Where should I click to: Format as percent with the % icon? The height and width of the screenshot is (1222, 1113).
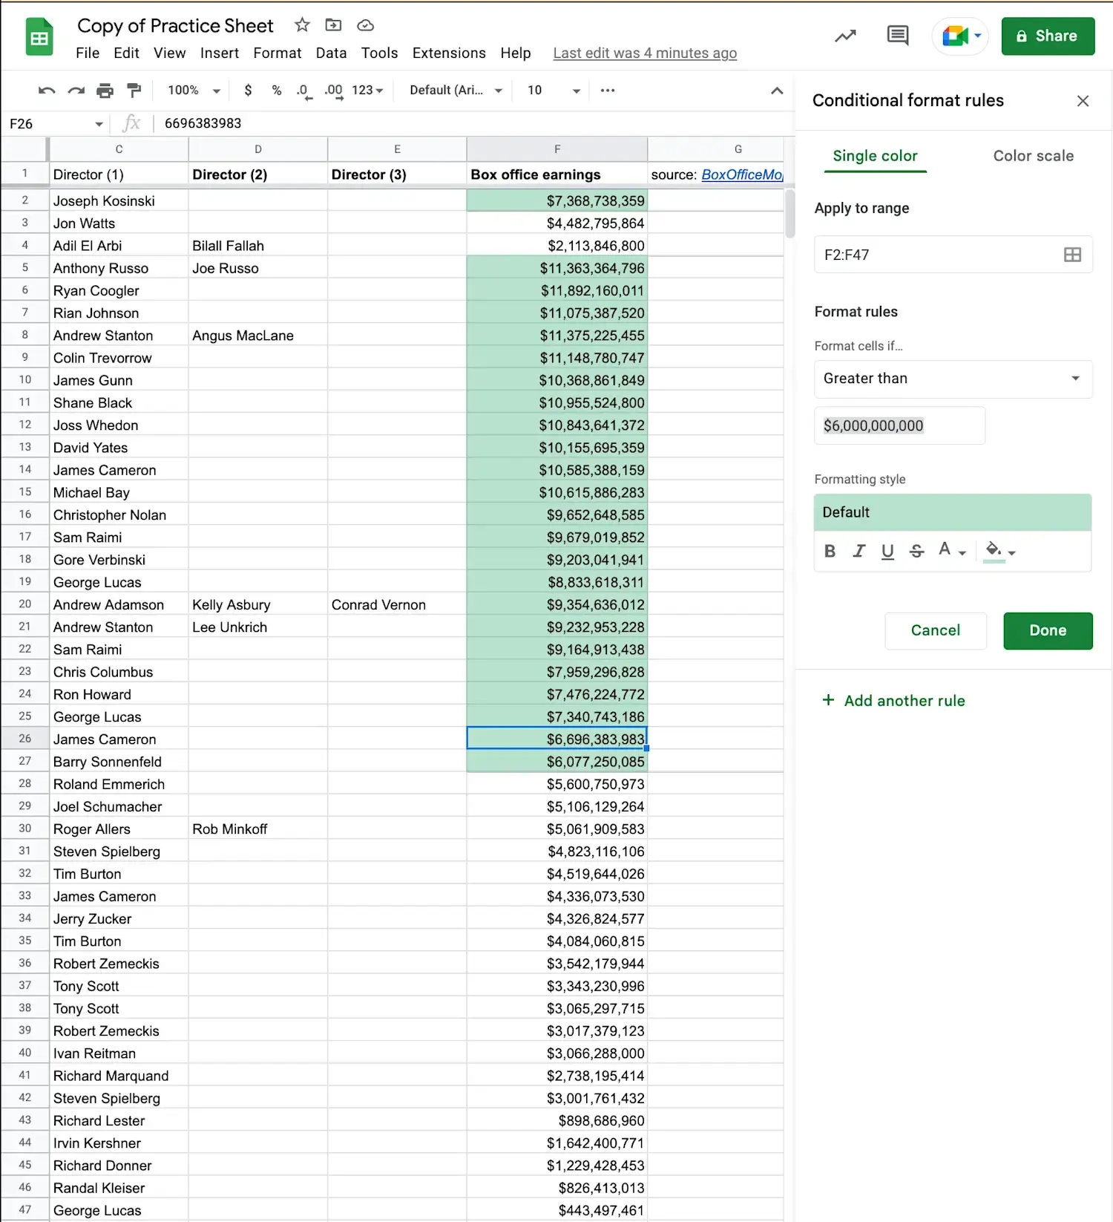click(x=277, y=90)
